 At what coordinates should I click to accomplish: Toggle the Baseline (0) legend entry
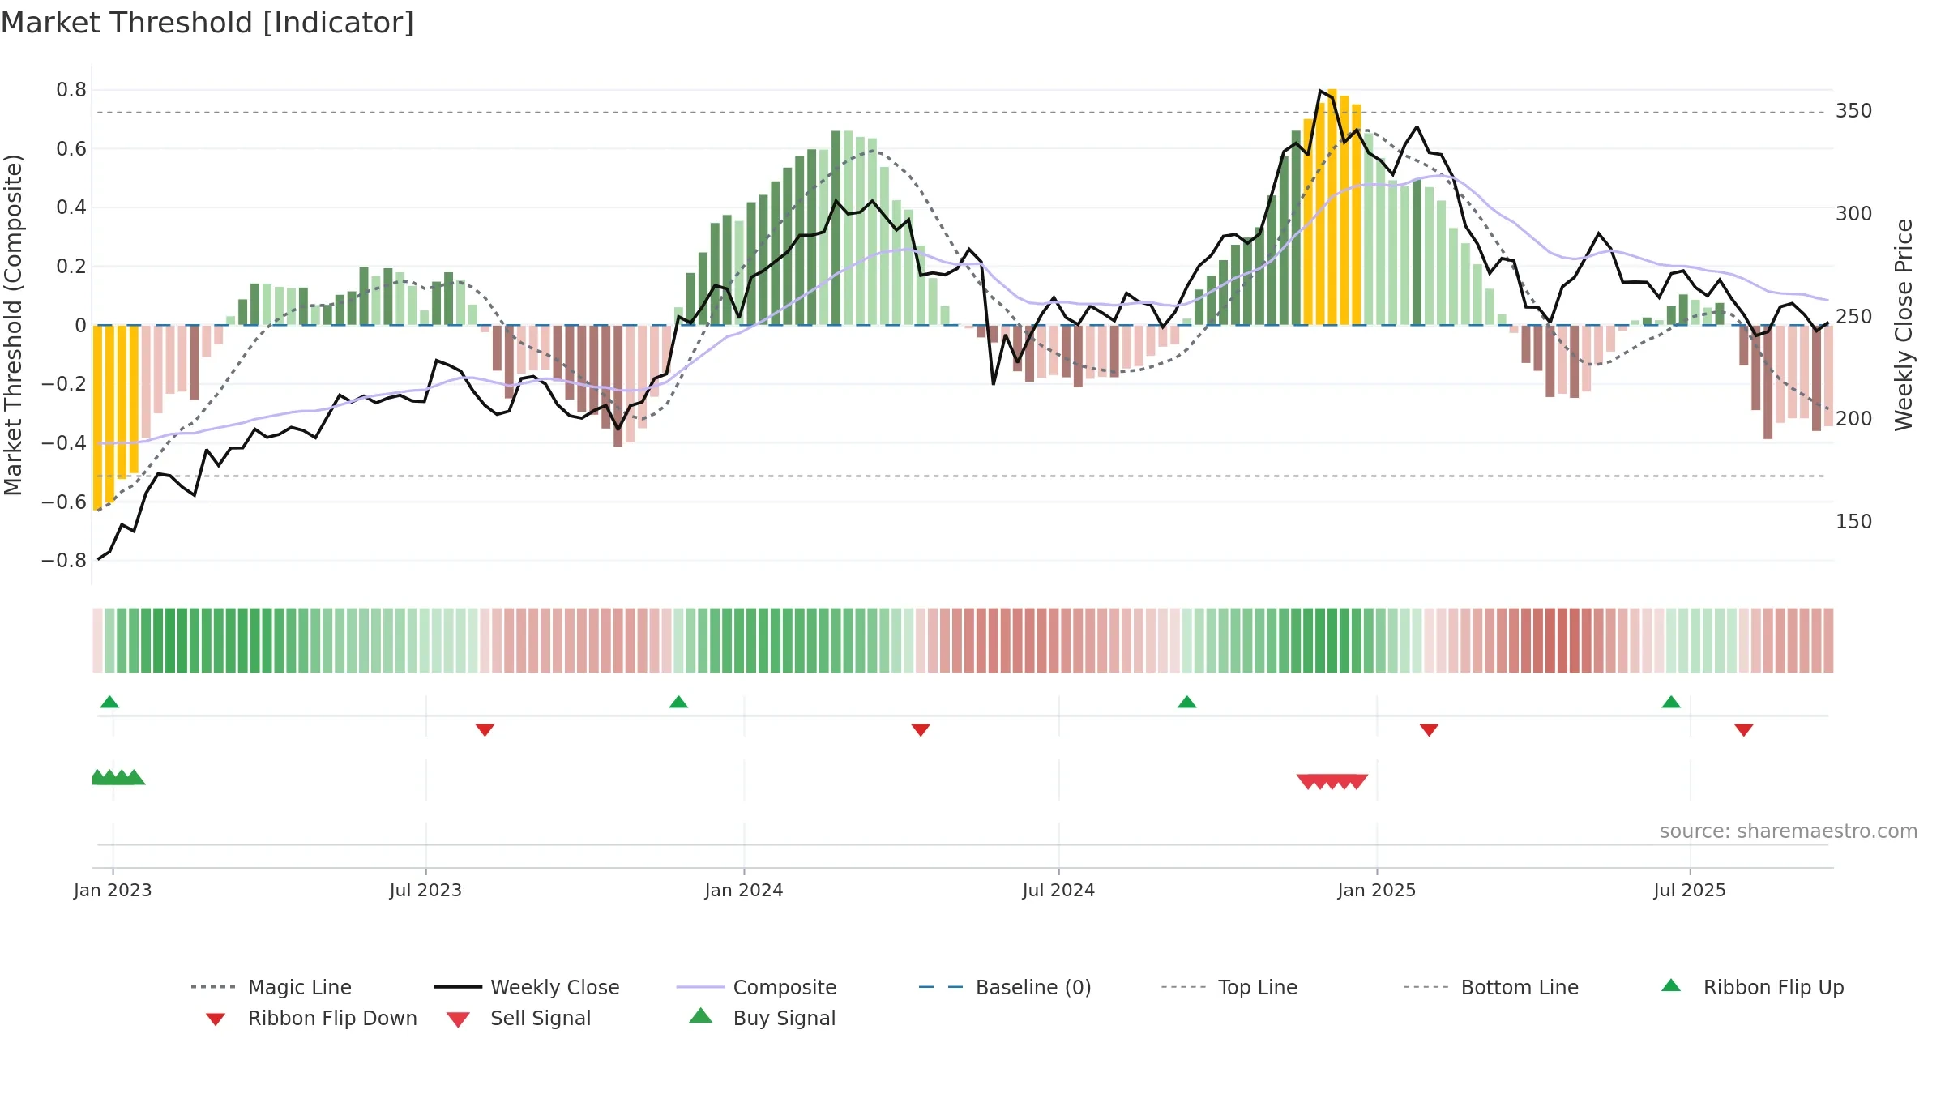(x=1005, y=987)
